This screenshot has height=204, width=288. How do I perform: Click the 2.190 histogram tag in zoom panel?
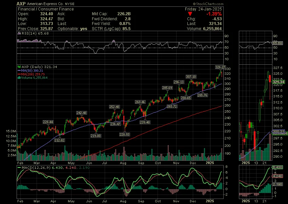277,184
